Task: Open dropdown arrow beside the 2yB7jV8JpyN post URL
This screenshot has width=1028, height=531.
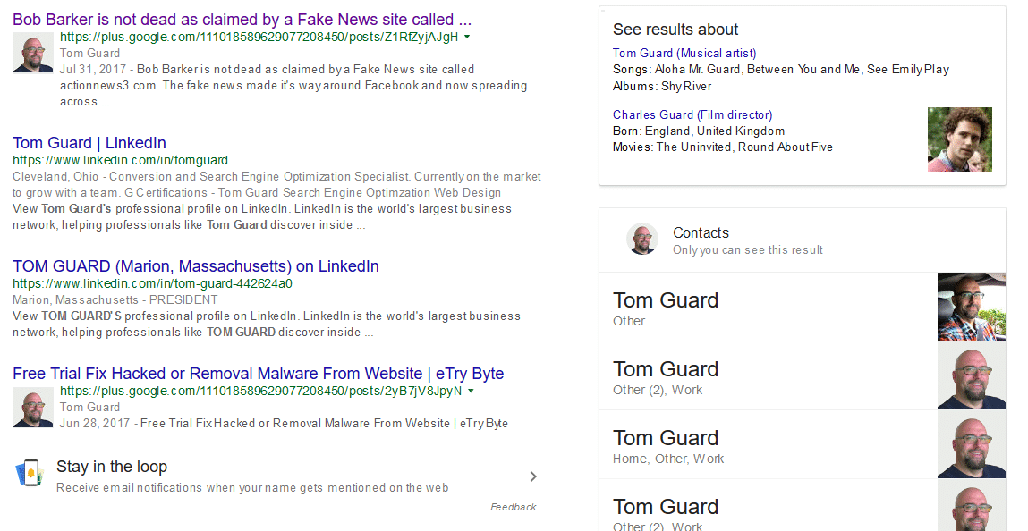Action: [x=471, y=391]
